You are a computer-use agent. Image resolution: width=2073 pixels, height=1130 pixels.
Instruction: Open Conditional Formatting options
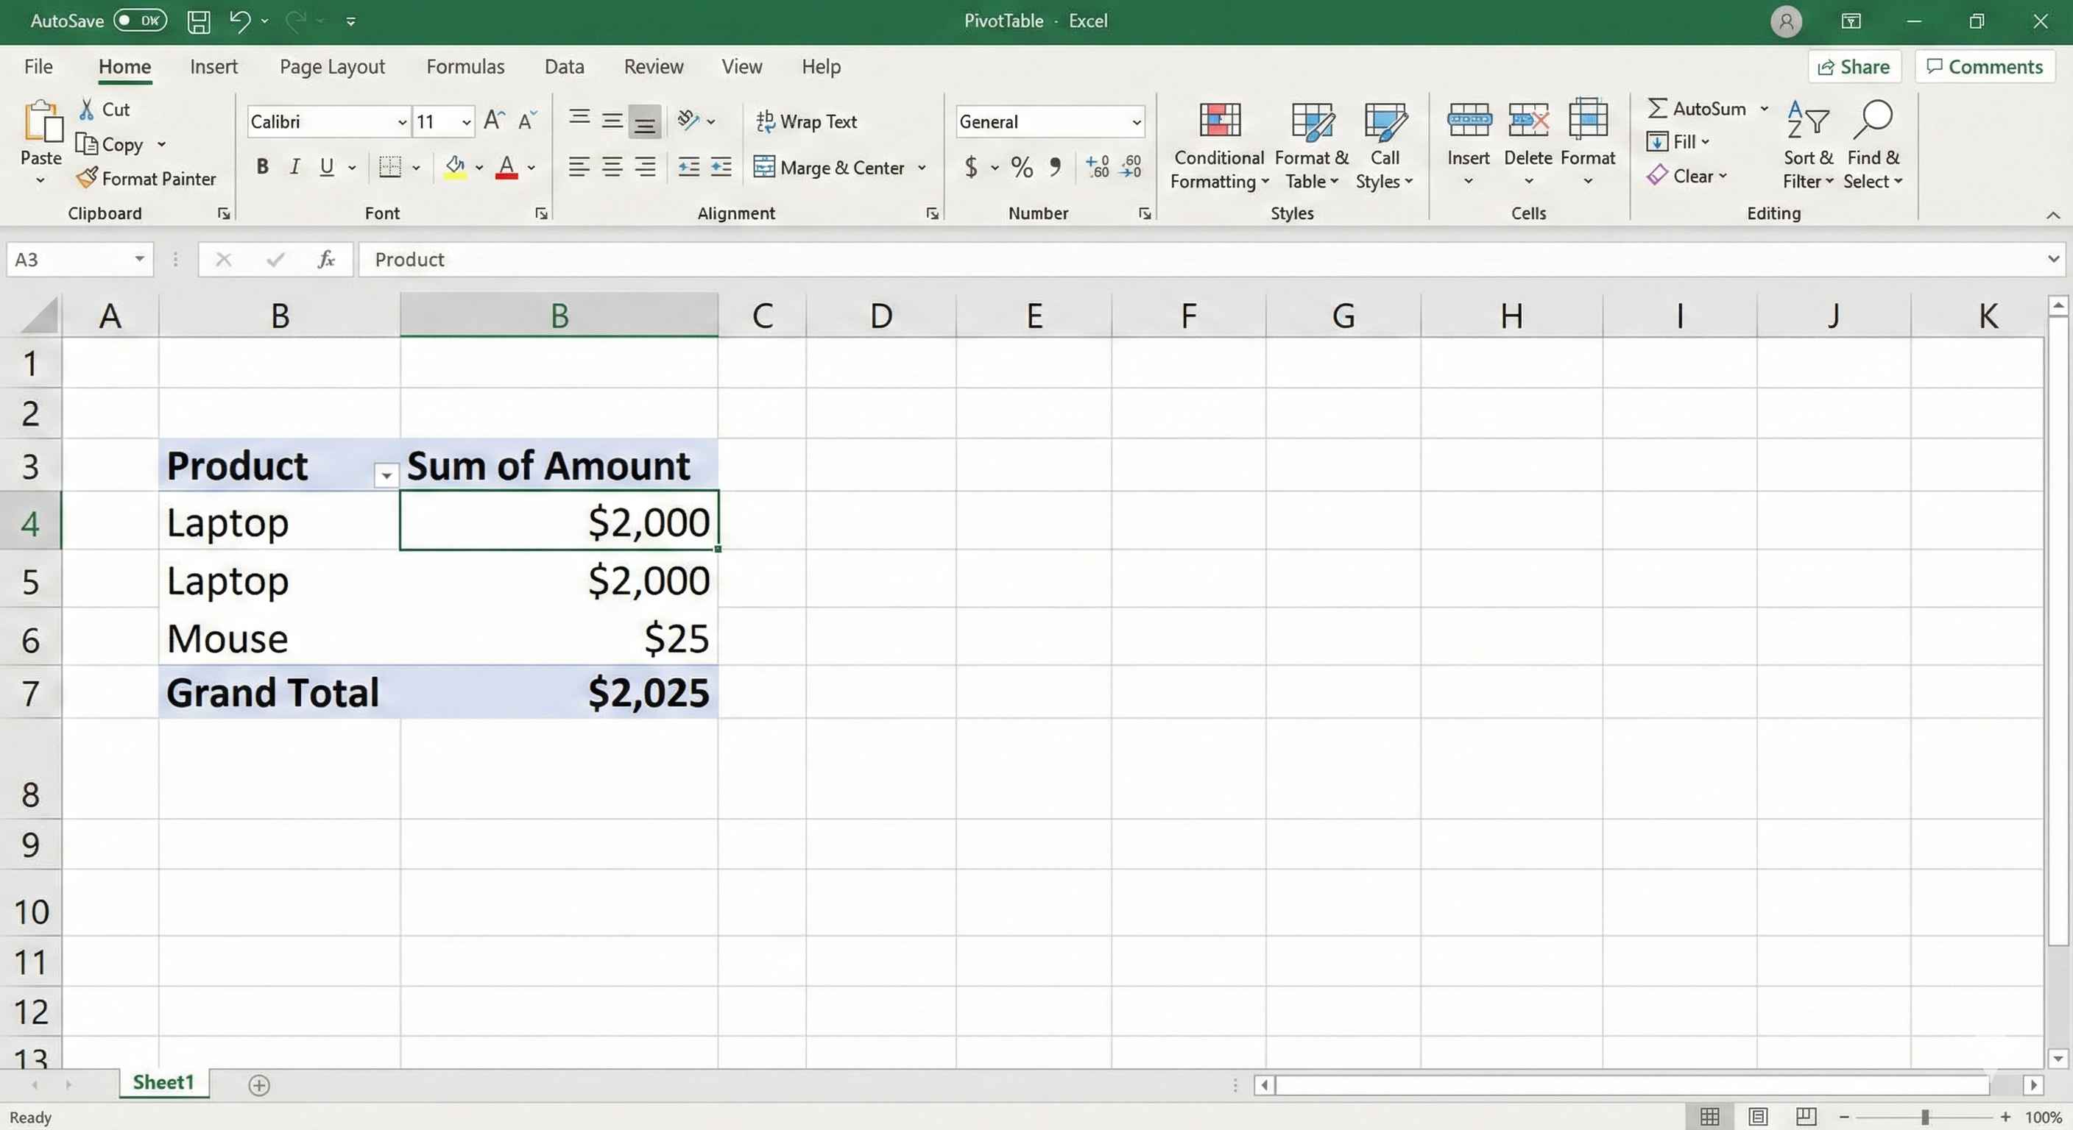click(x=1218, y=143)
